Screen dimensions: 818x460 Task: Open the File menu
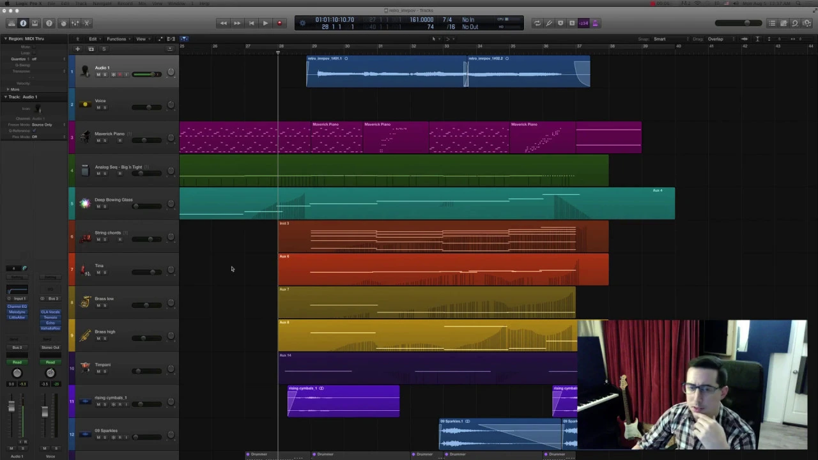[50, 4]
